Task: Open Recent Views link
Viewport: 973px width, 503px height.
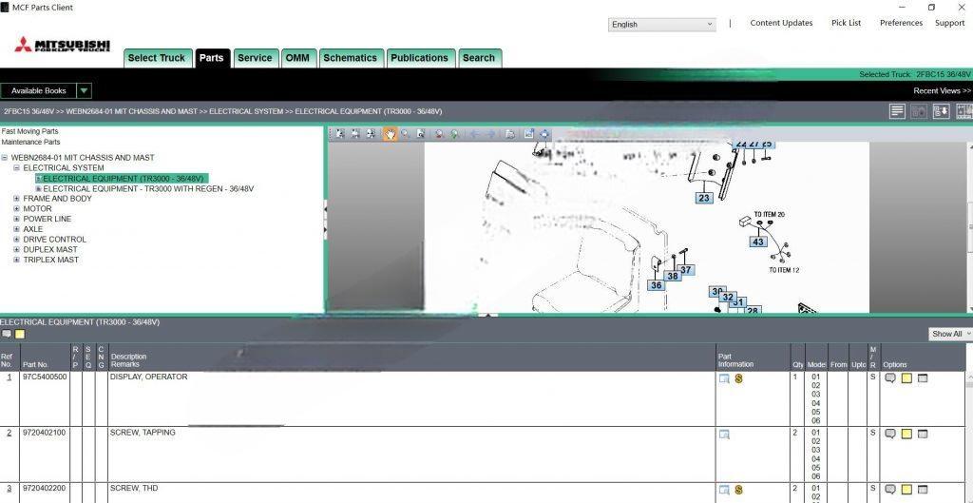Action: click(942, 91)
